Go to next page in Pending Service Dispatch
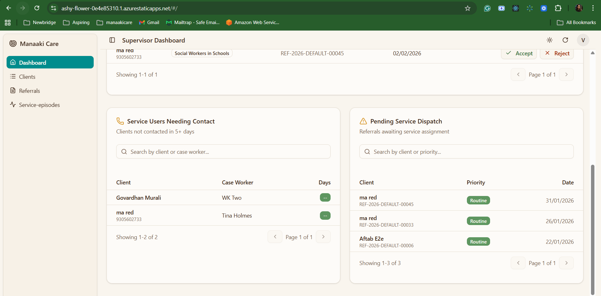 tap(566, 263)
